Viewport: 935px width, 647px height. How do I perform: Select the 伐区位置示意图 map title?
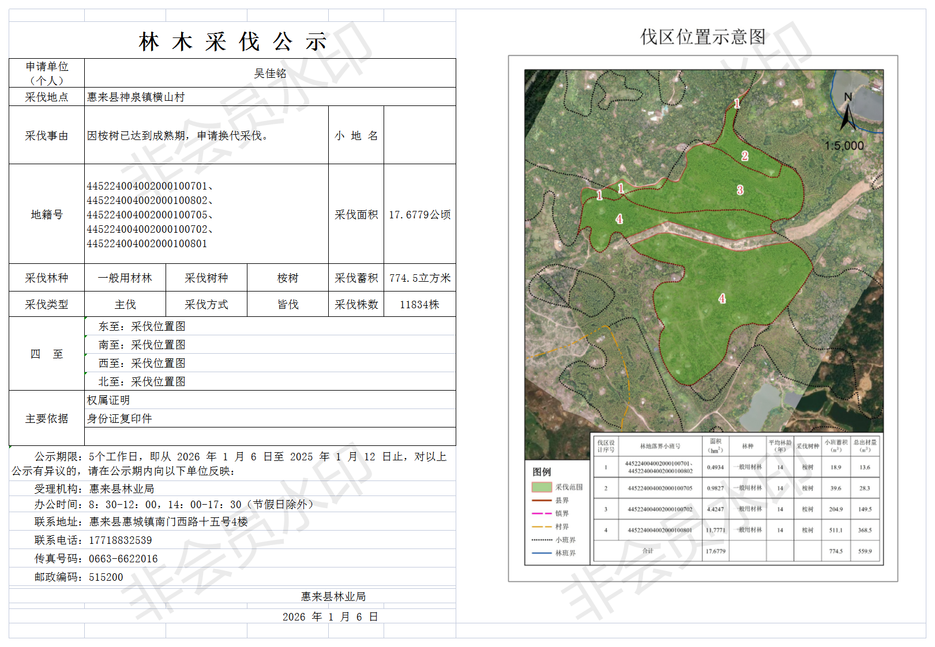coord(703,37)
